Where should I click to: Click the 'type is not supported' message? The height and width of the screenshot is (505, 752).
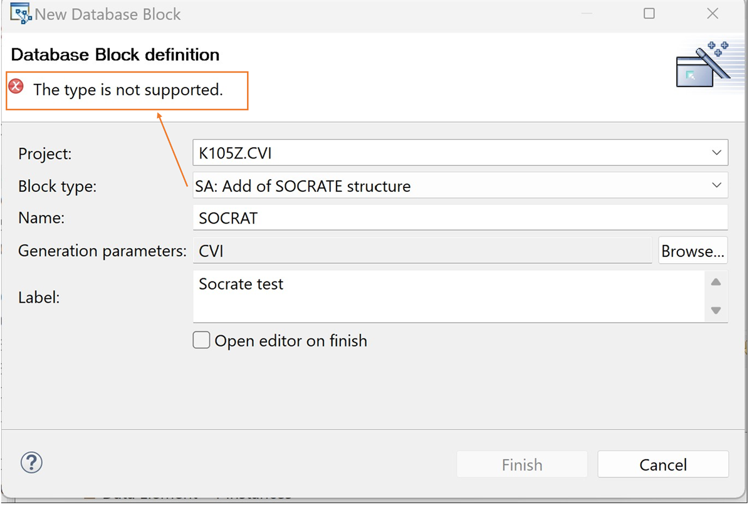pos(128,90)
